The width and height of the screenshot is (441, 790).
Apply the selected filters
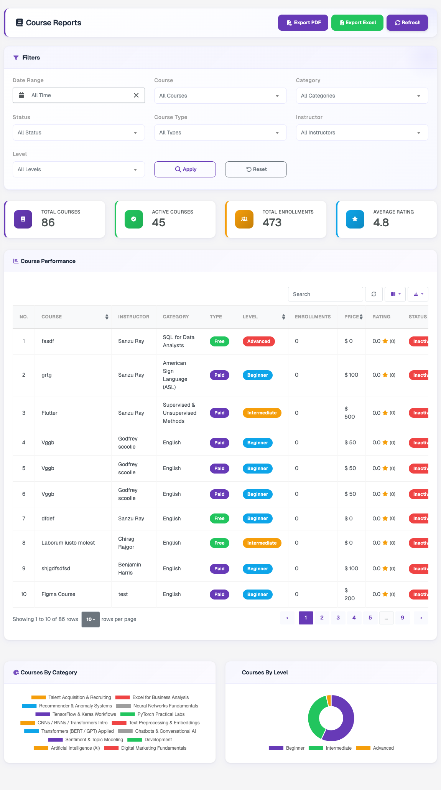click(x=185, y=169)
